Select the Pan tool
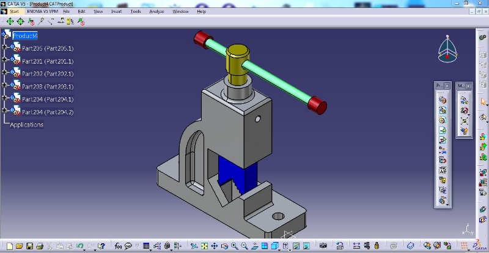 215,246
